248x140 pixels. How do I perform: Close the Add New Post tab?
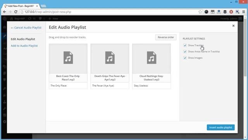coord(37,6)
